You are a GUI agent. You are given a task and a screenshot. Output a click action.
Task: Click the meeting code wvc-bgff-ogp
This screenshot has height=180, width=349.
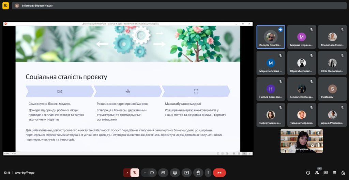[x=25, y=173]
